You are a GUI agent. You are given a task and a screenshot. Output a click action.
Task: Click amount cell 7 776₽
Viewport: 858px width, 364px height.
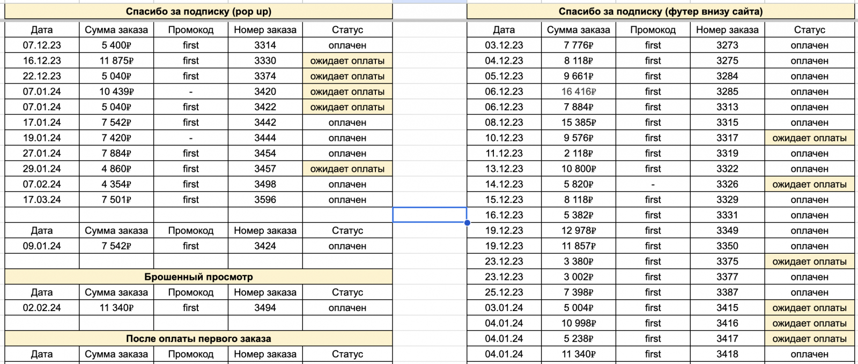point(579,45)
